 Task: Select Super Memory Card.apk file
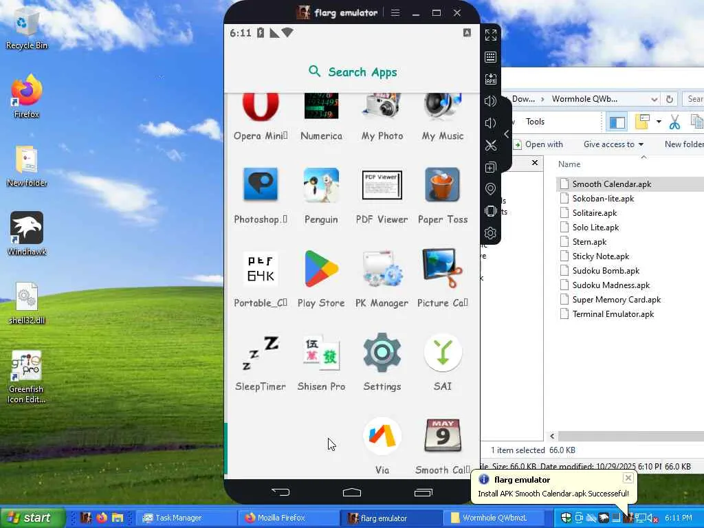click(617, 300)
